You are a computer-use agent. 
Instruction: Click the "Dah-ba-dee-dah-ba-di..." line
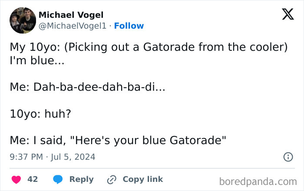coord(87,87)
